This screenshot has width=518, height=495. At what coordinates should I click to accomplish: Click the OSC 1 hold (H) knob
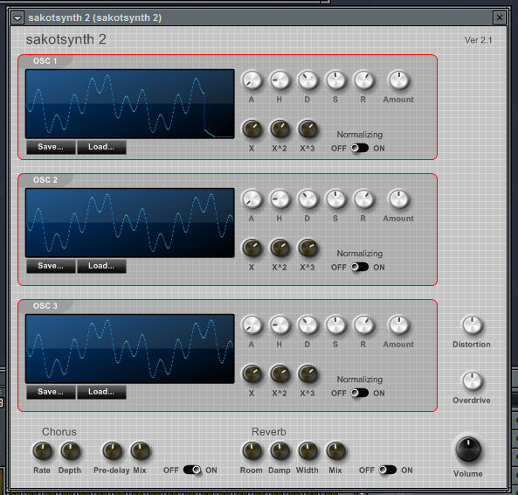pyautogui.click(x=280, y=80)
